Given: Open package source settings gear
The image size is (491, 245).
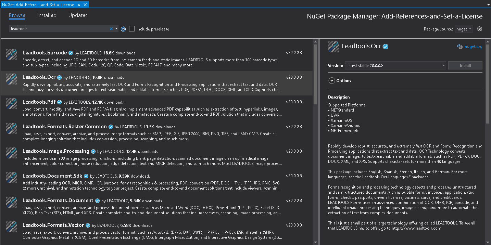Looking at the screenshot, I should tap(479, 29).
